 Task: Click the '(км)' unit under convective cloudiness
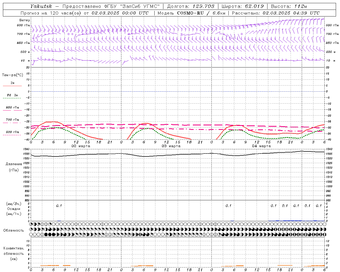(14, 259)
